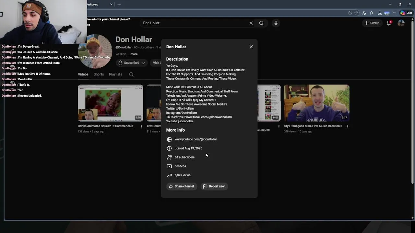Clear the YouTube search box
This screenshot has height=233, width=415.
pyautogui.click(x=251, y=23)
